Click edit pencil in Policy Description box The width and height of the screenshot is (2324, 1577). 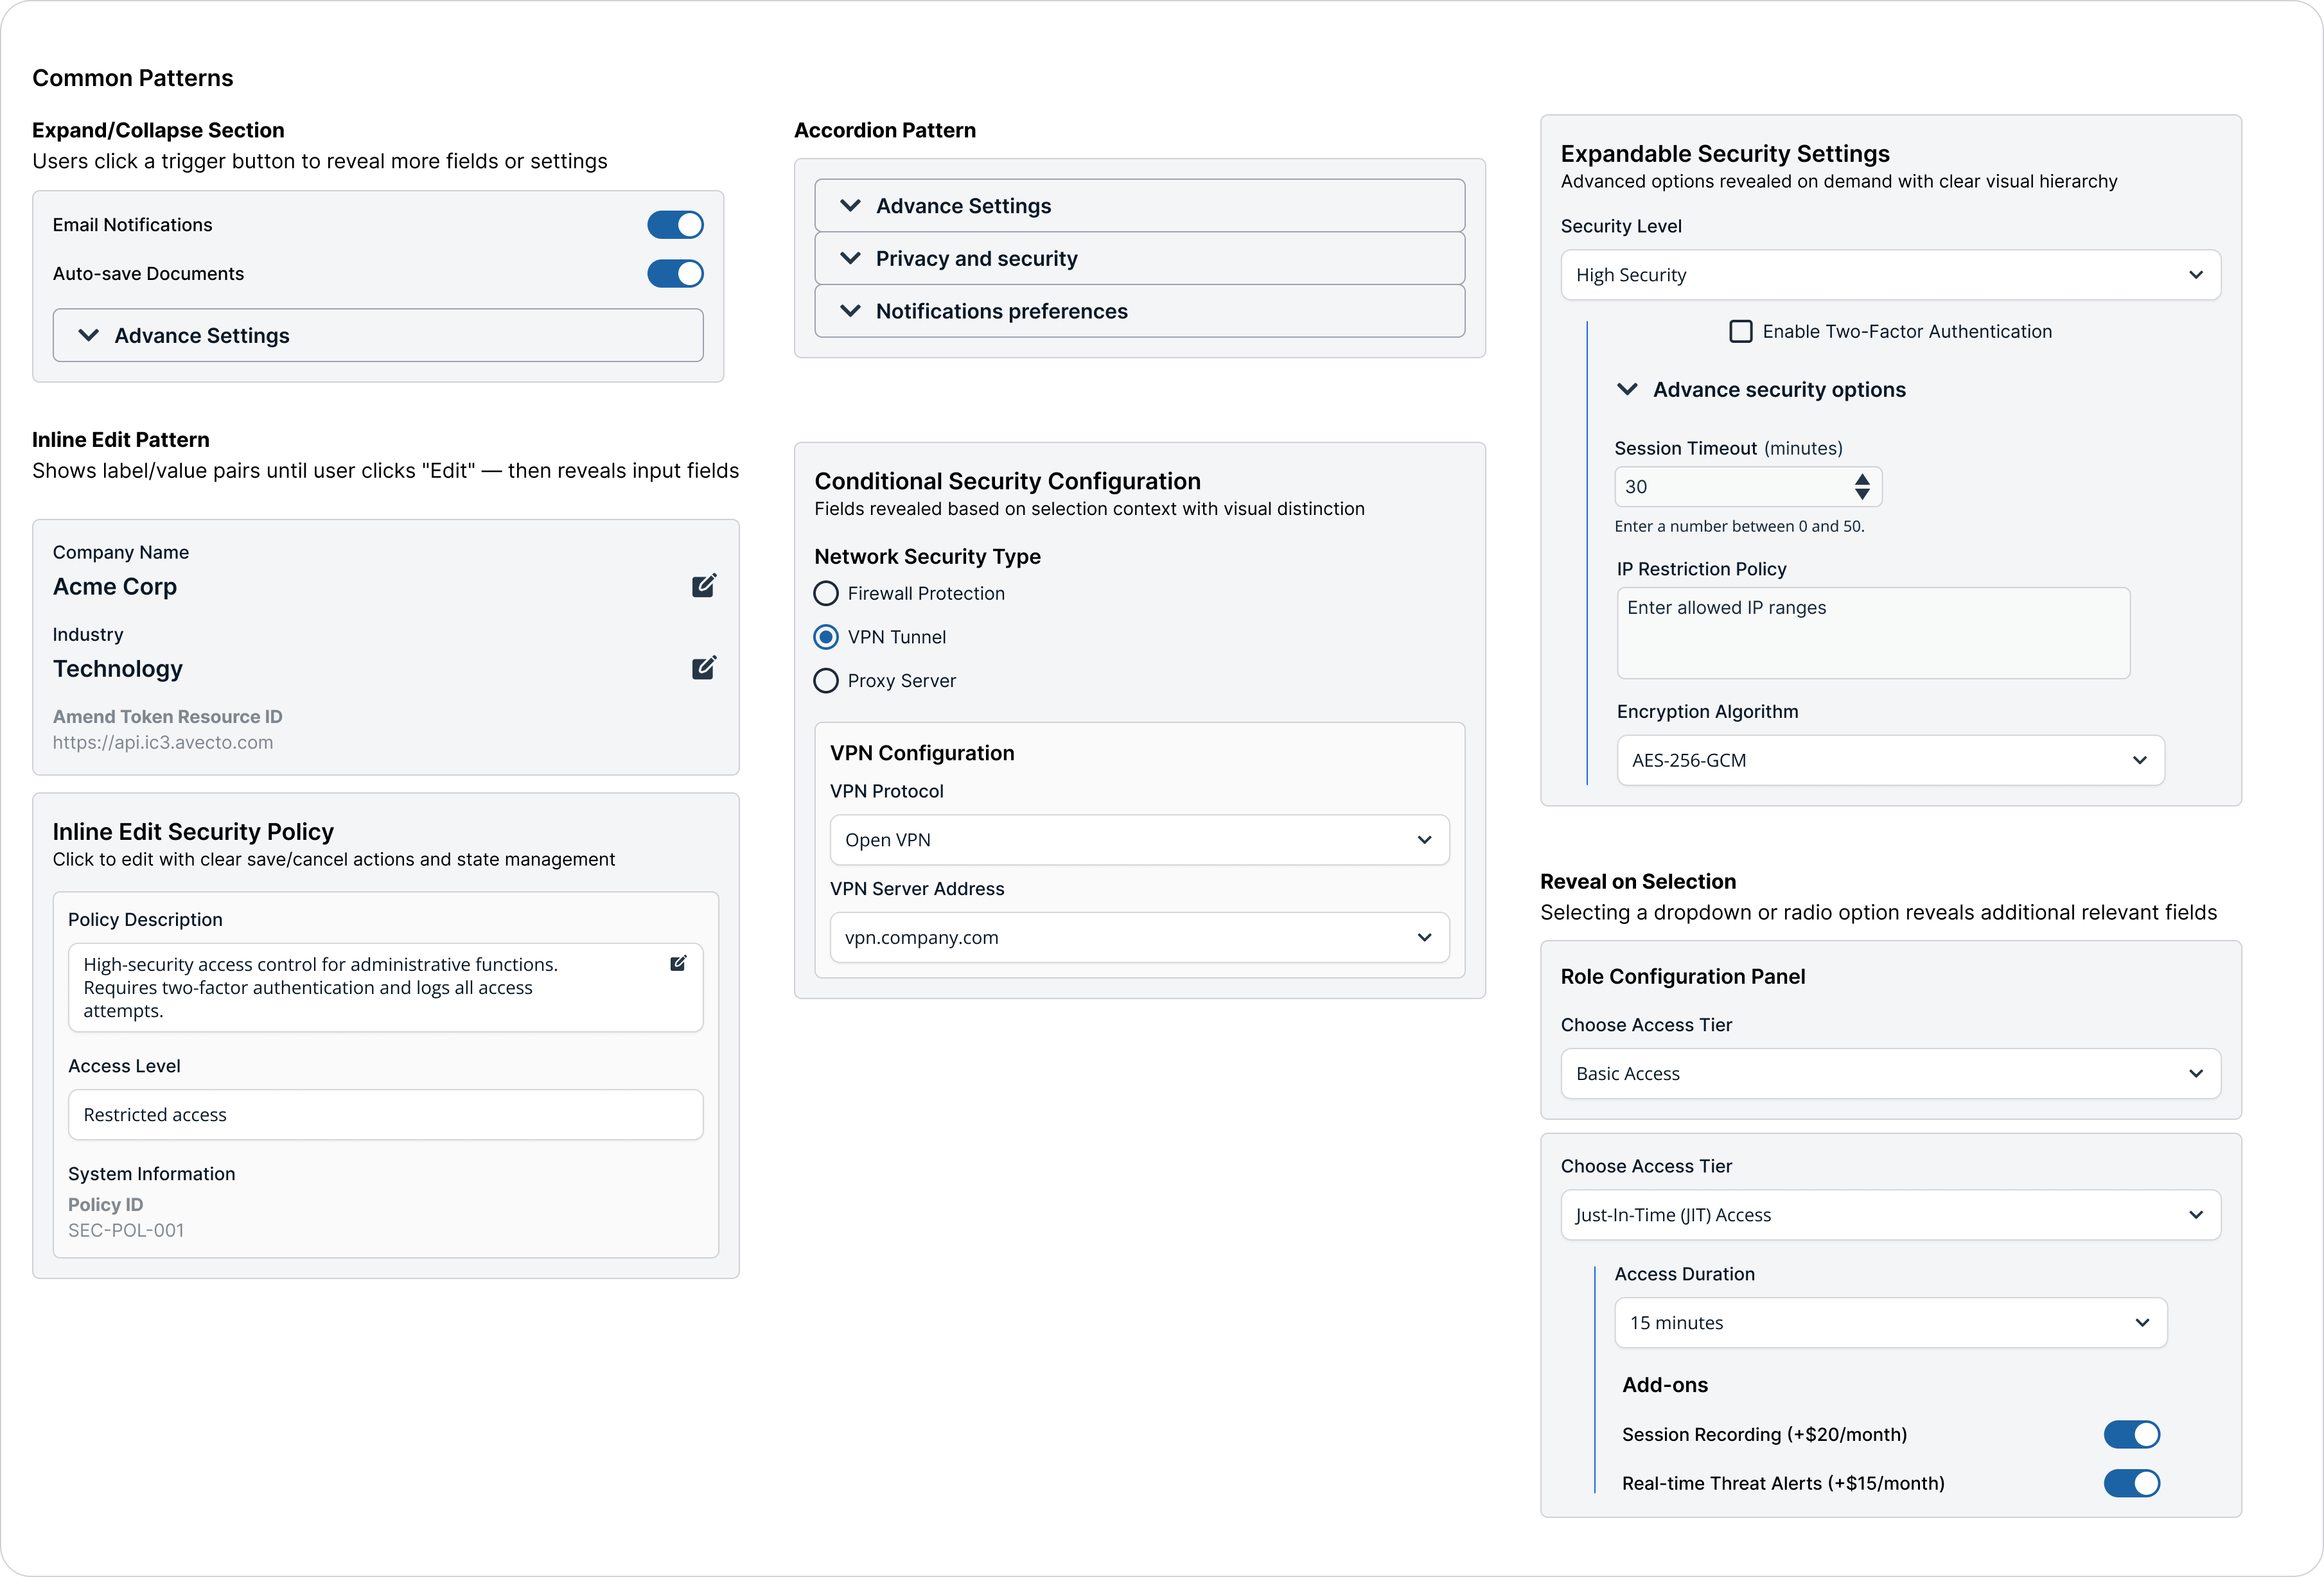678,963
